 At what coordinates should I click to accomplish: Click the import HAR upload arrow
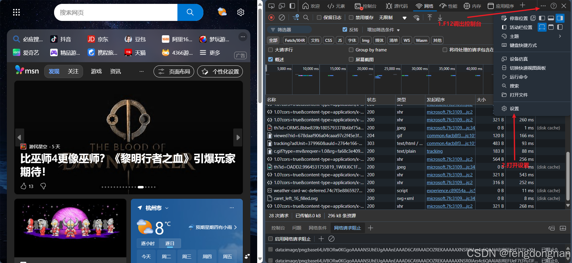pyautogui.click(x=430, y=17)
